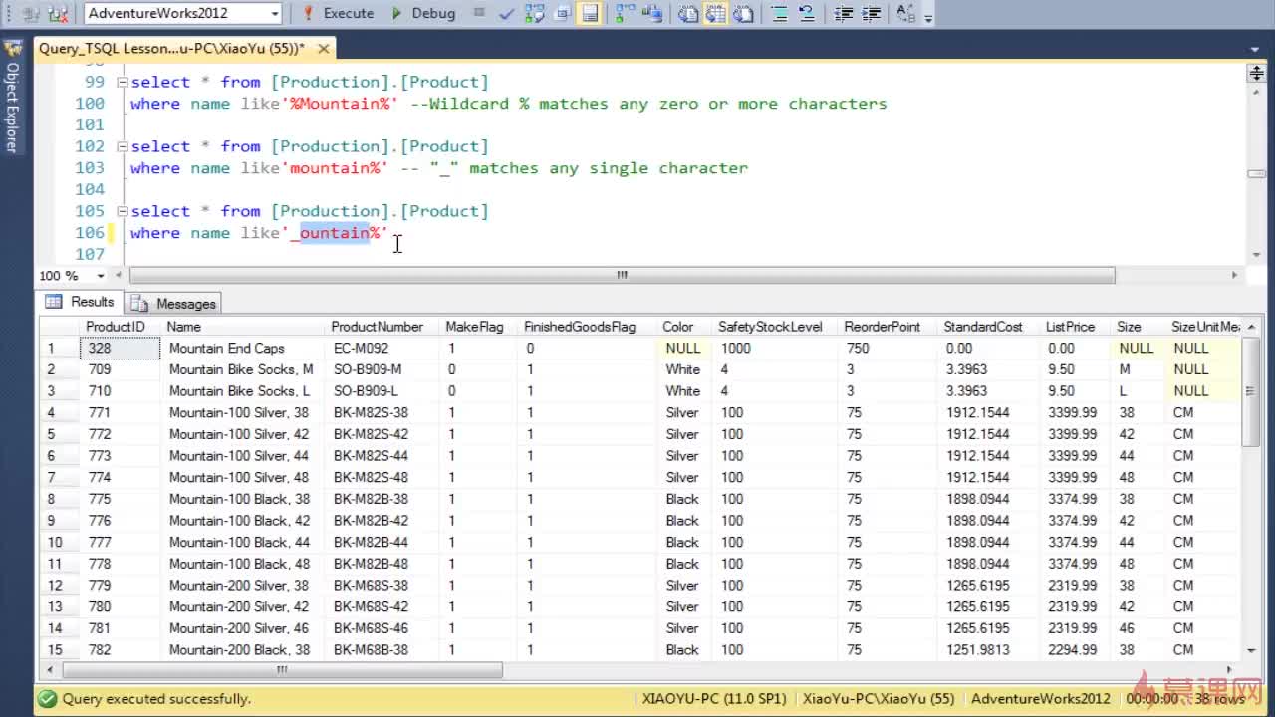
Task: Click the Comment out selected lines icon
Action: [x=780, y=13]
